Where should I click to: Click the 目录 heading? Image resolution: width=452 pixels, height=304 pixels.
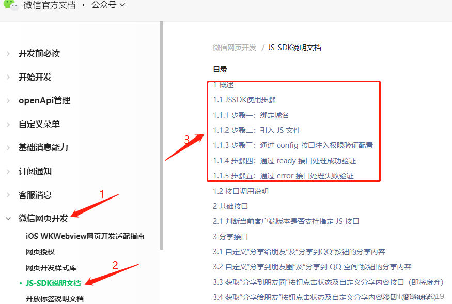[220, 69]
